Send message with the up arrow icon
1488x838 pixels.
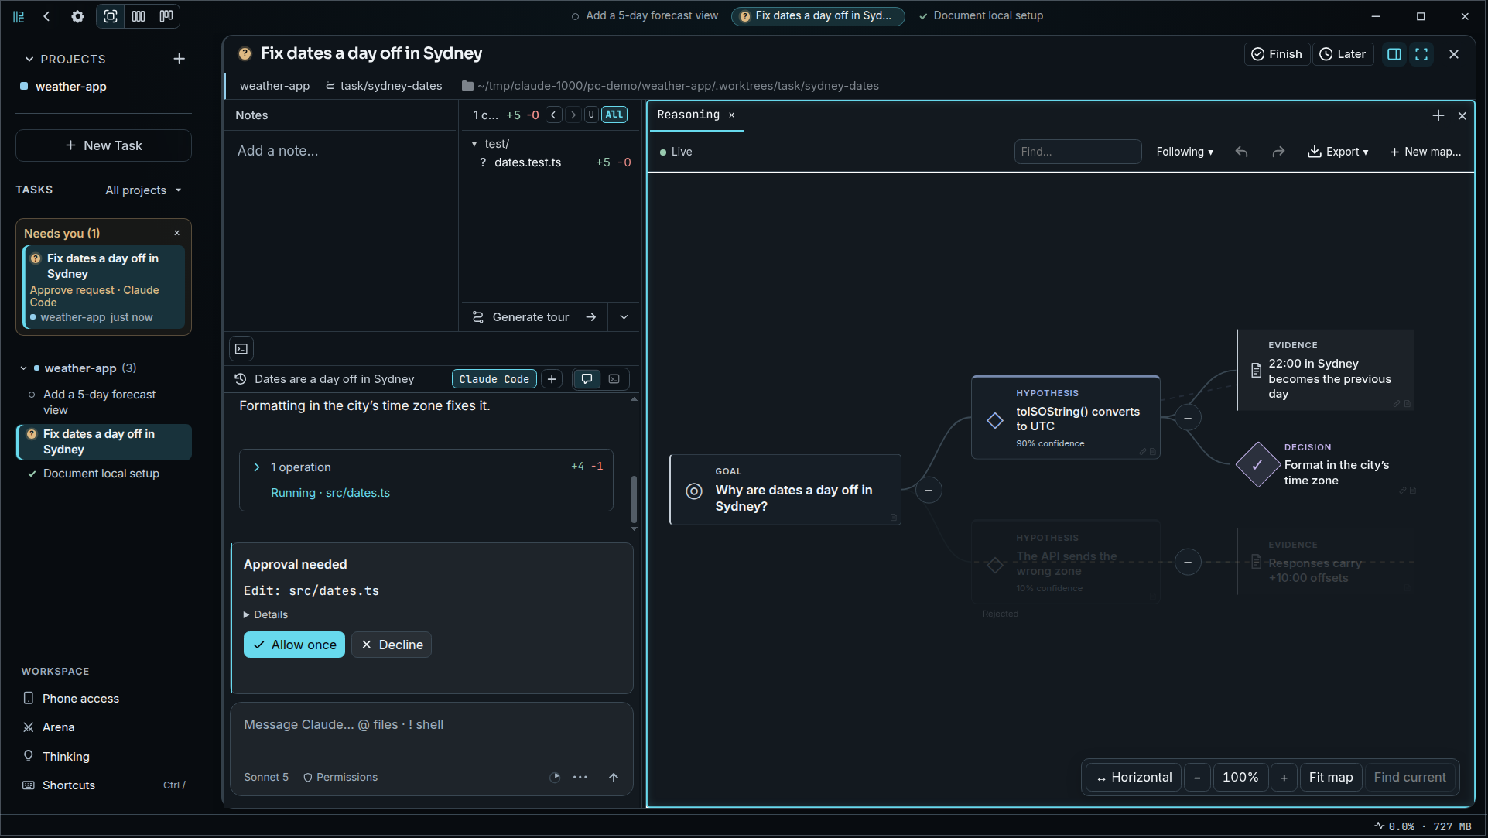pyautogui.click(x=614, y=778)
